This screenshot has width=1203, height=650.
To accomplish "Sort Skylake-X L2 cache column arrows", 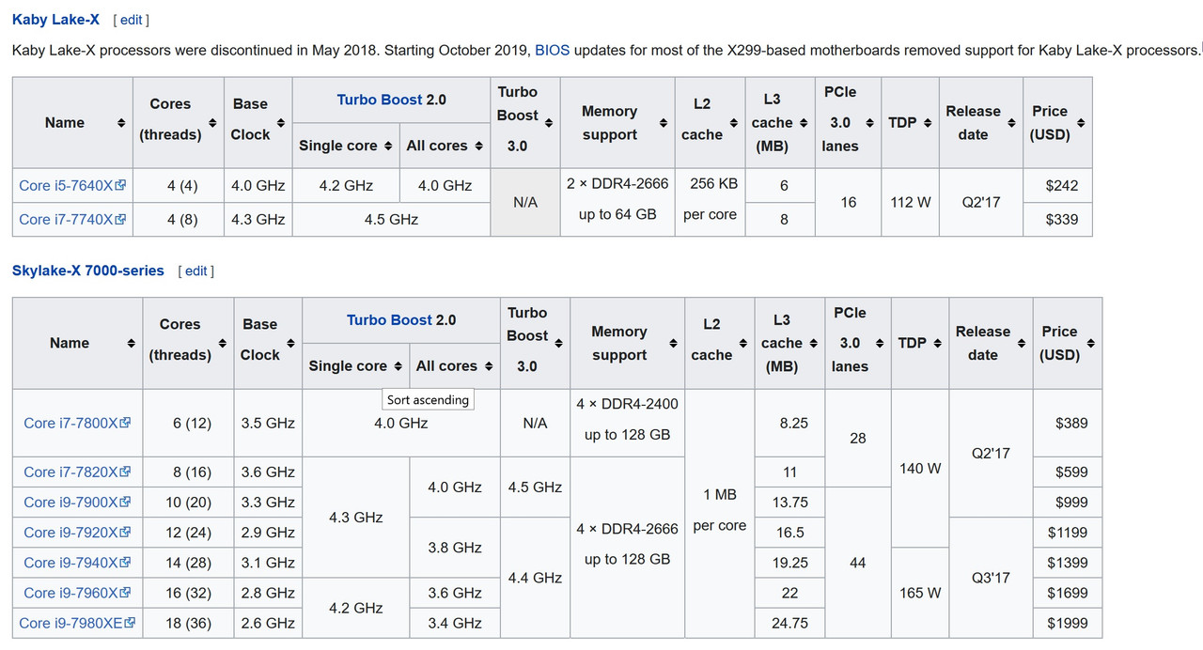I will point(742,344).
